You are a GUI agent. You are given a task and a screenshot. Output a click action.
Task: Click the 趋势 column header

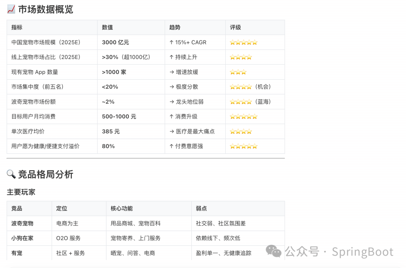point(175,27)
